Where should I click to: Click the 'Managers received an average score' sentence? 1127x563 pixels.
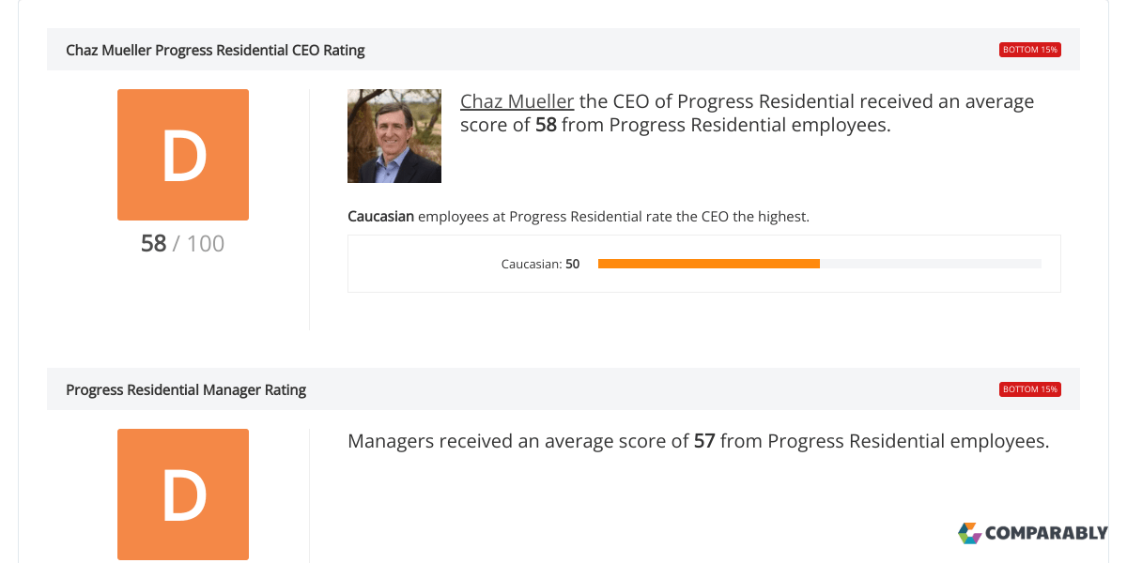pos(518,441)
